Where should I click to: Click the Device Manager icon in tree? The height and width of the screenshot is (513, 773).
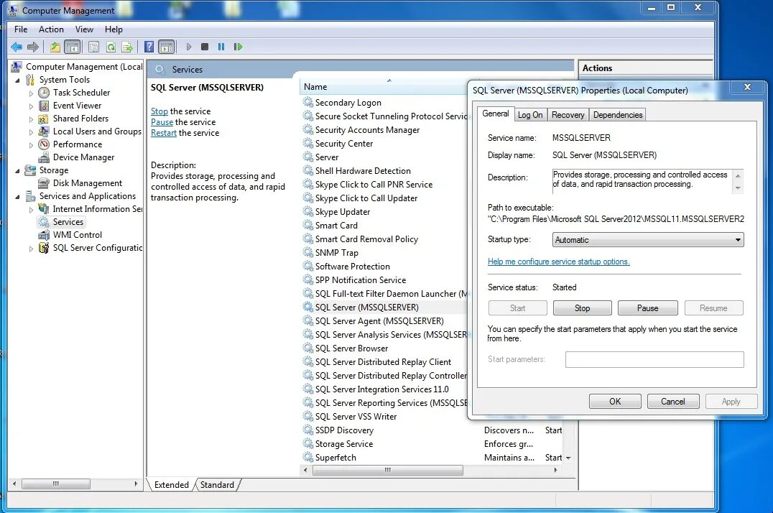point(44,157)
